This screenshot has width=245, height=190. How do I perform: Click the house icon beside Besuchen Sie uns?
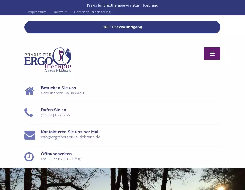tap(30, 91)
